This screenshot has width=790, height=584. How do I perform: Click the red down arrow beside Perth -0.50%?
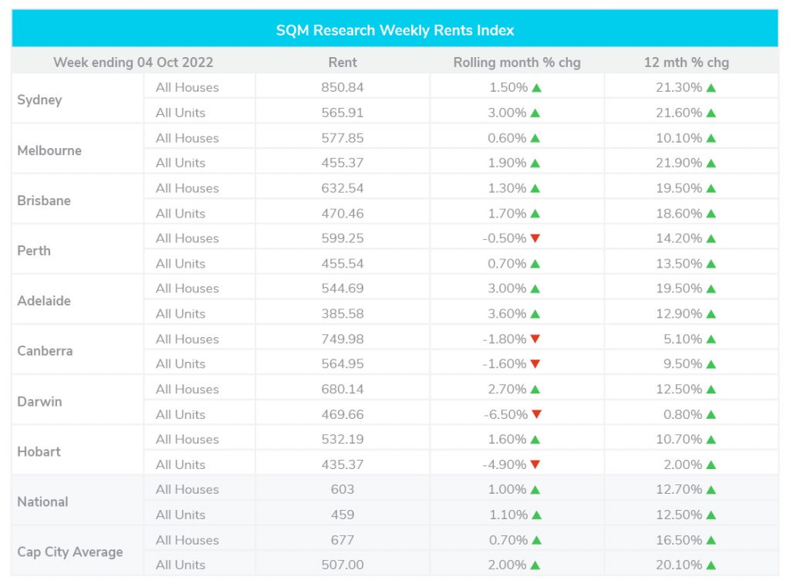coord(535,238)
